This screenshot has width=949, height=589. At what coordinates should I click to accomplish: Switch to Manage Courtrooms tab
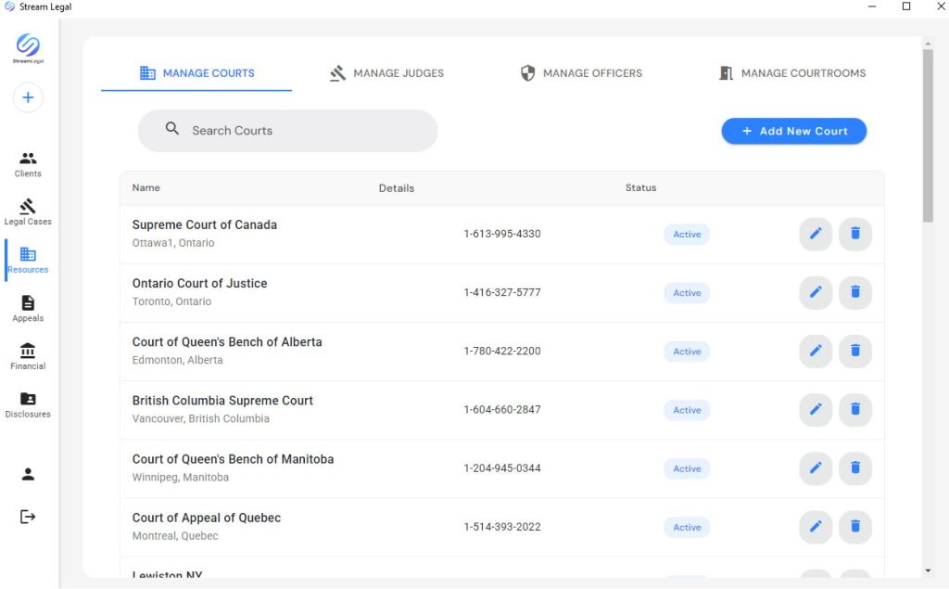792,73
